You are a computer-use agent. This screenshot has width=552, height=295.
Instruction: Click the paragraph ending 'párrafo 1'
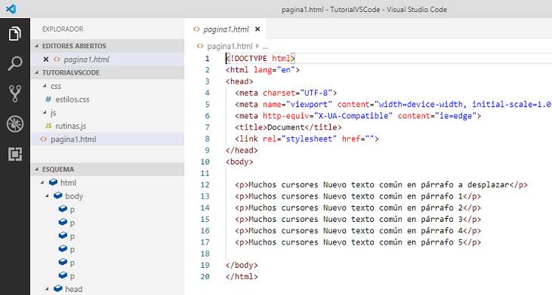click(x=358, y=196)
